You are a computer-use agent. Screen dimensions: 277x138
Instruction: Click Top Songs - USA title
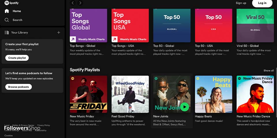123,46
